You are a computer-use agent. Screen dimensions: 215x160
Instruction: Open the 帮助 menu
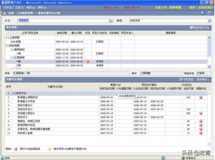pyautogui.click(x=42, y=7)
